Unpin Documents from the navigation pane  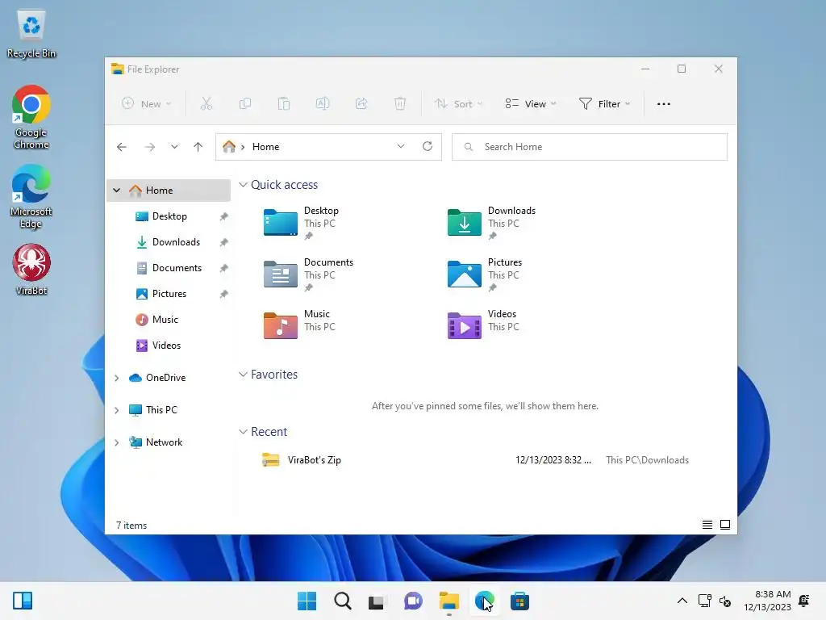pyautogui.click(x=224, y=268)
